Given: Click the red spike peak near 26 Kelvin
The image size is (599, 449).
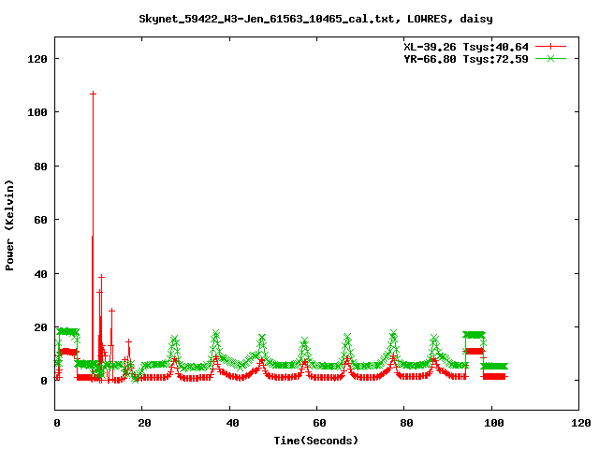Looking at the screenshot, I should 111,311.
